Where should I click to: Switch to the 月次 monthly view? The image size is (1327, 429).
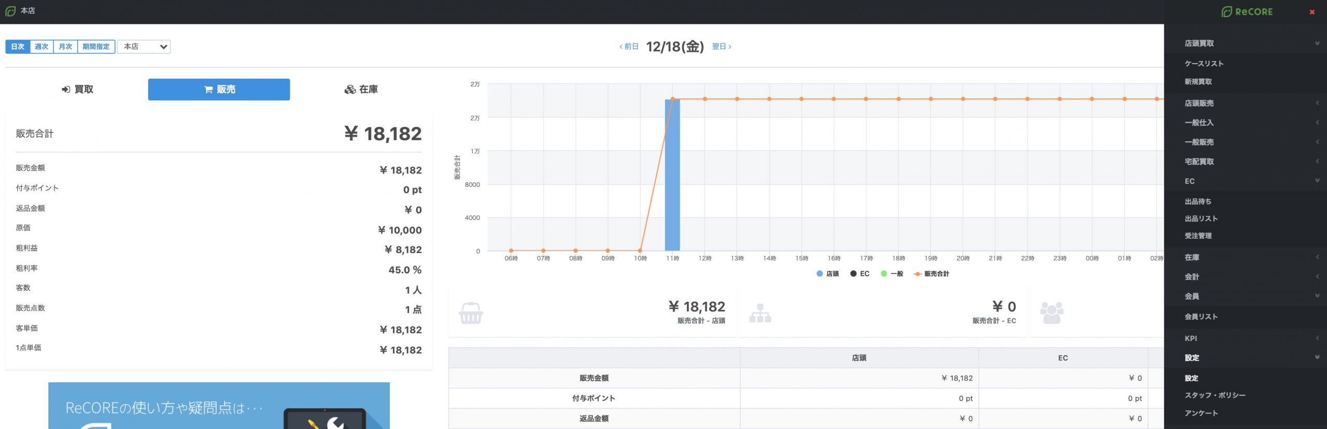point(65,47)
